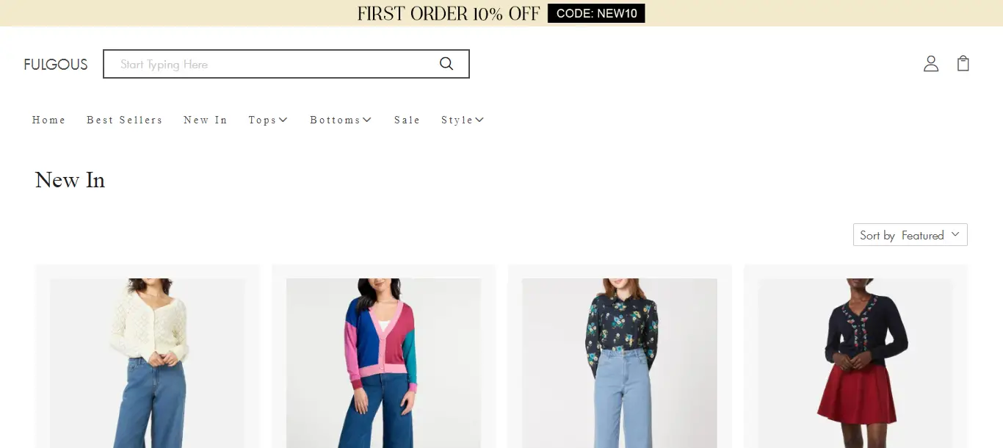1003x448 pixels.
Task: Open the user account icon
Action: click(931, 64)
